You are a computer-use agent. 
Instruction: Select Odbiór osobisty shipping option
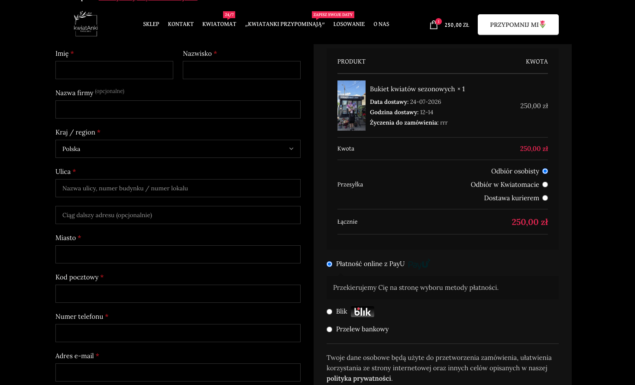tap(545, 171)
